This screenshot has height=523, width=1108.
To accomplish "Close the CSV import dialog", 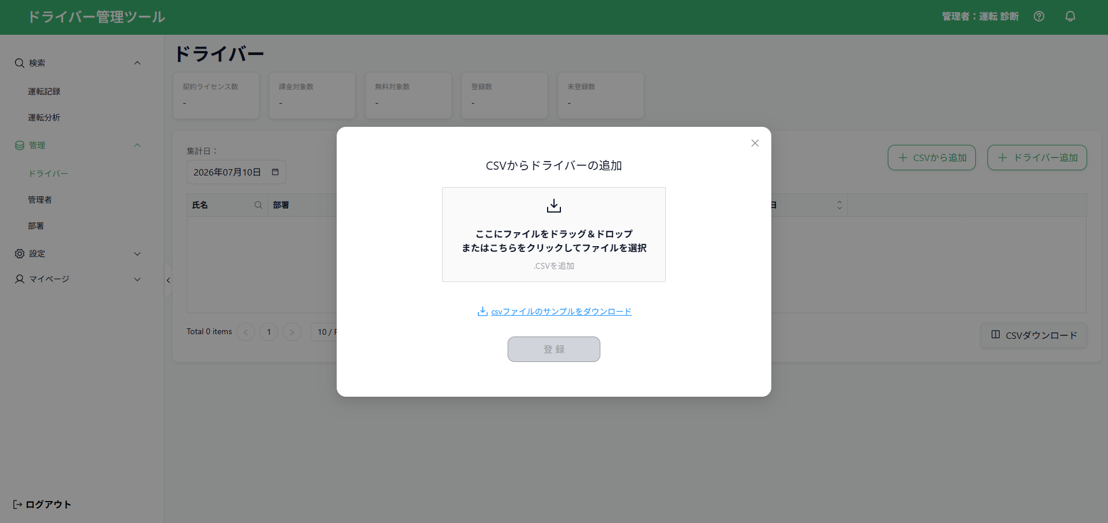I will click(x=755, y=143).
